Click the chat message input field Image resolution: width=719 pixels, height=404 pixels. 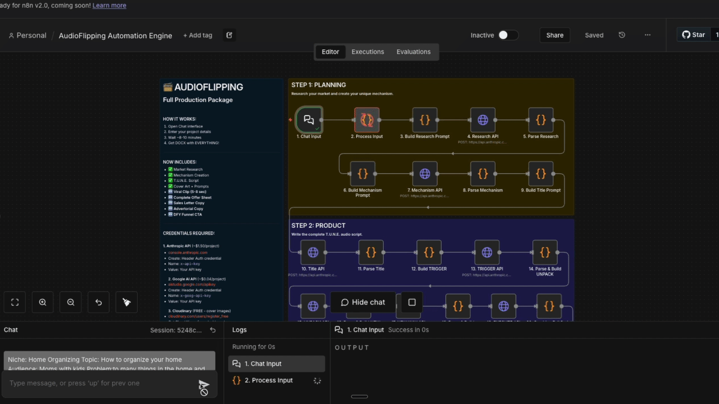pos(101,383)
